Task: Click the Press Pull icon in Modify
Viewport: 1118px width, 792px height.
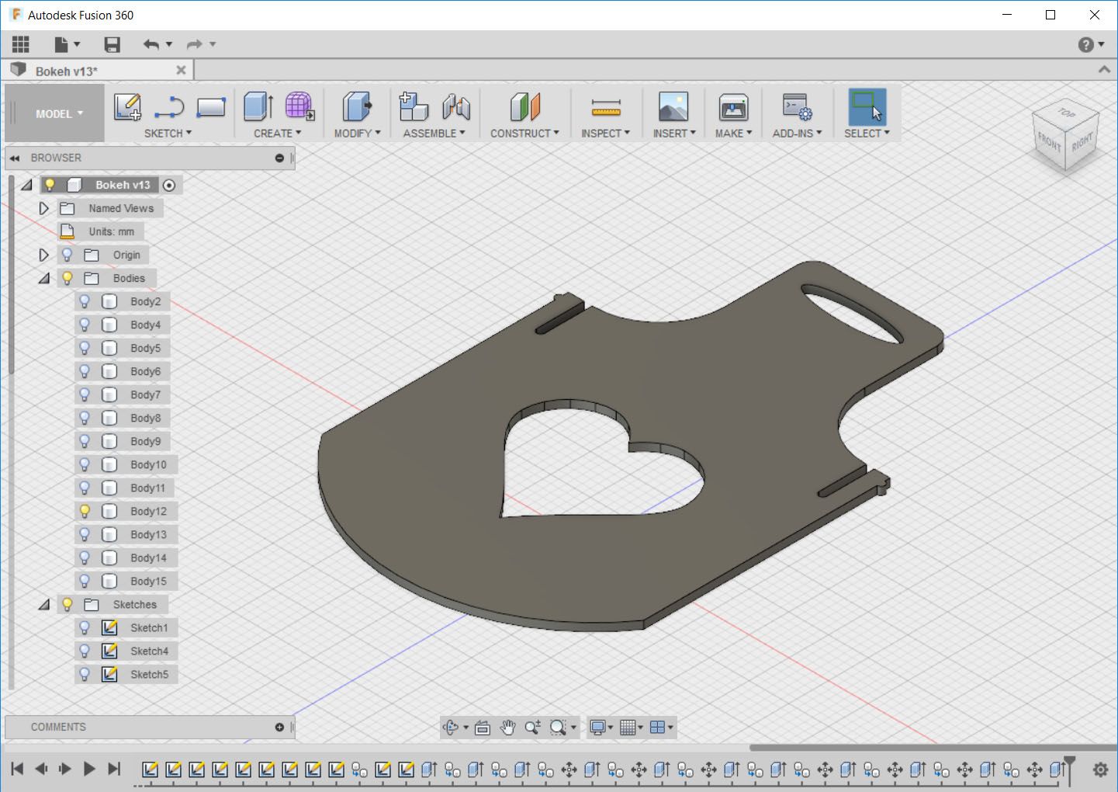Action: click(x=356, y=106)
